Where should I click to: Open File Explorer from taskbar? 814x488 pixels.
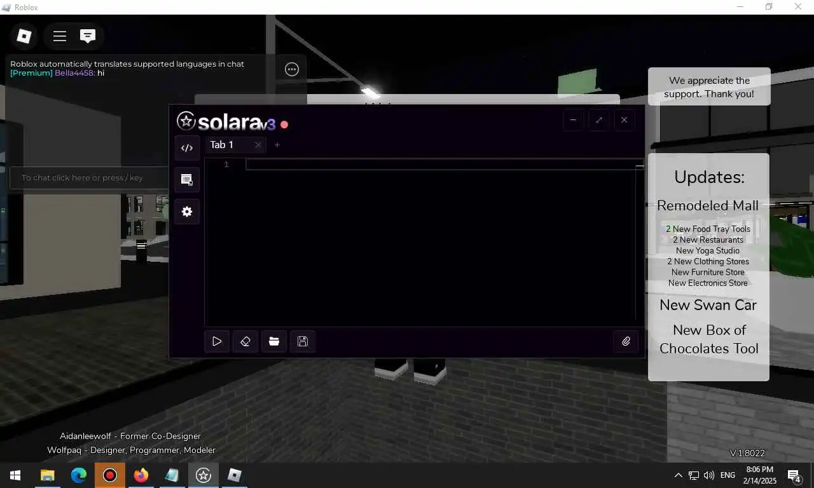(x=47, y=475)
